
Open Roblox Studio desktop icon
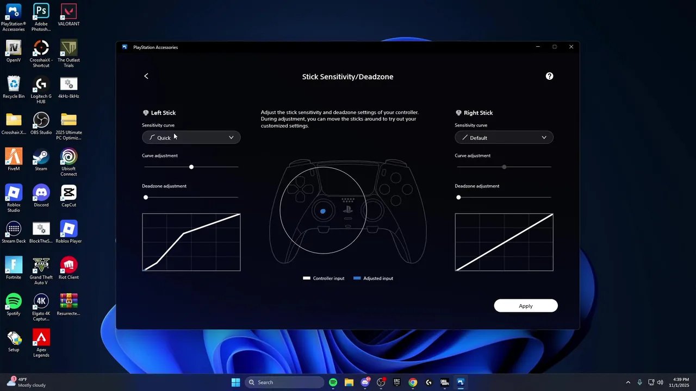14,199
